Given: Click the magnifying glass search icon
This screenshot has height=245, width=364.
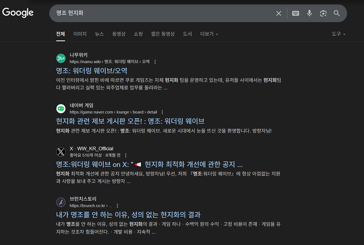Looking at the screenshot, I should (x=337, y=13).
